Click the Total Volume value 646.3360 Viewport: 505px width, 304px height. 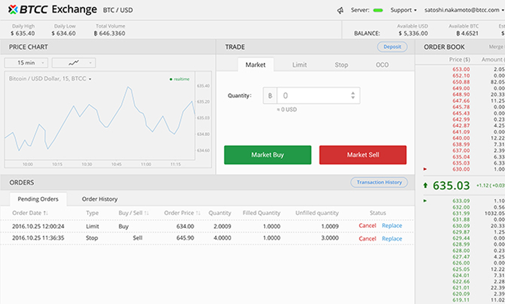(109, 33)
